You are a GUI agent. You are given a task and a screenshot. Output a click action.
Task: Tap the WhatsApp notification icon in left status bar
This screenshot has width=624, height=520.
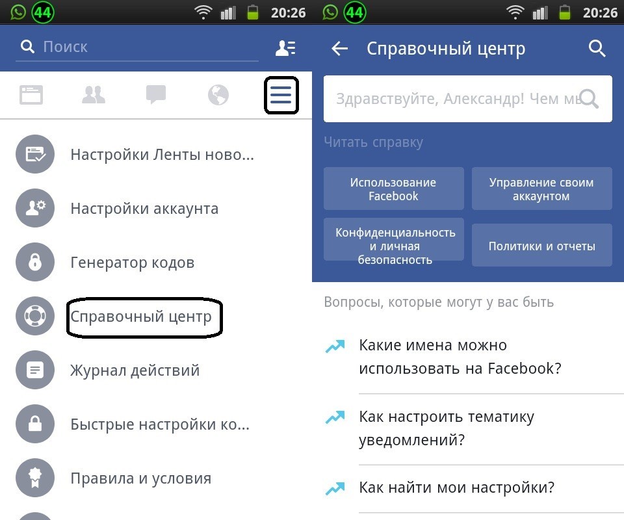[18, 12]
